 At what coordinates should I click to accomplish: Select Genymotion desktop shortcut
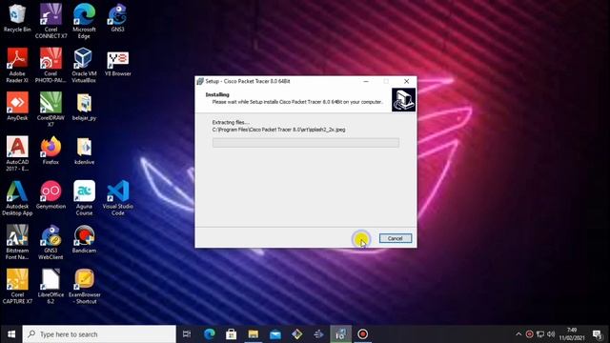[51, 195]
